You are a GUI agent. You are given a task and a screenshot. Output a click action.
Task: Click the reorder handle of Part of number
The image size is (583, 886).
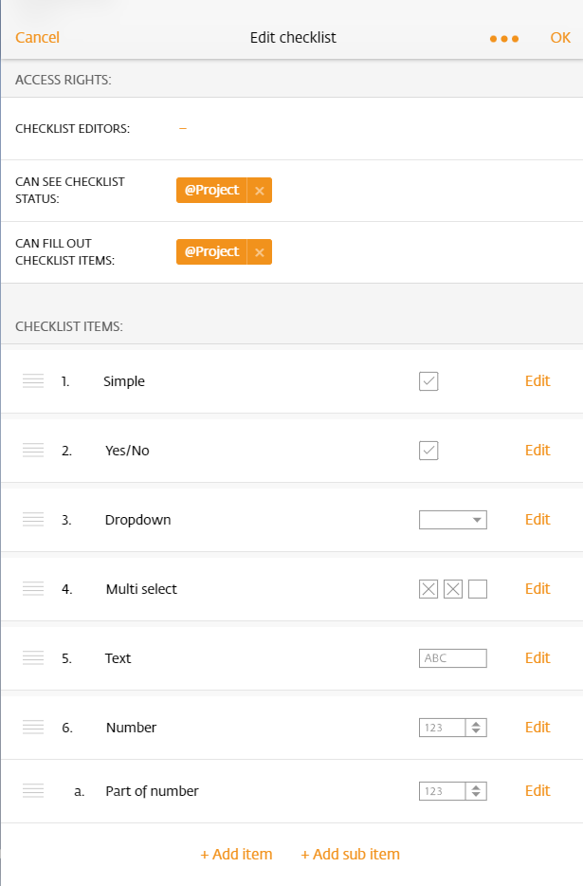coord(33,790)
